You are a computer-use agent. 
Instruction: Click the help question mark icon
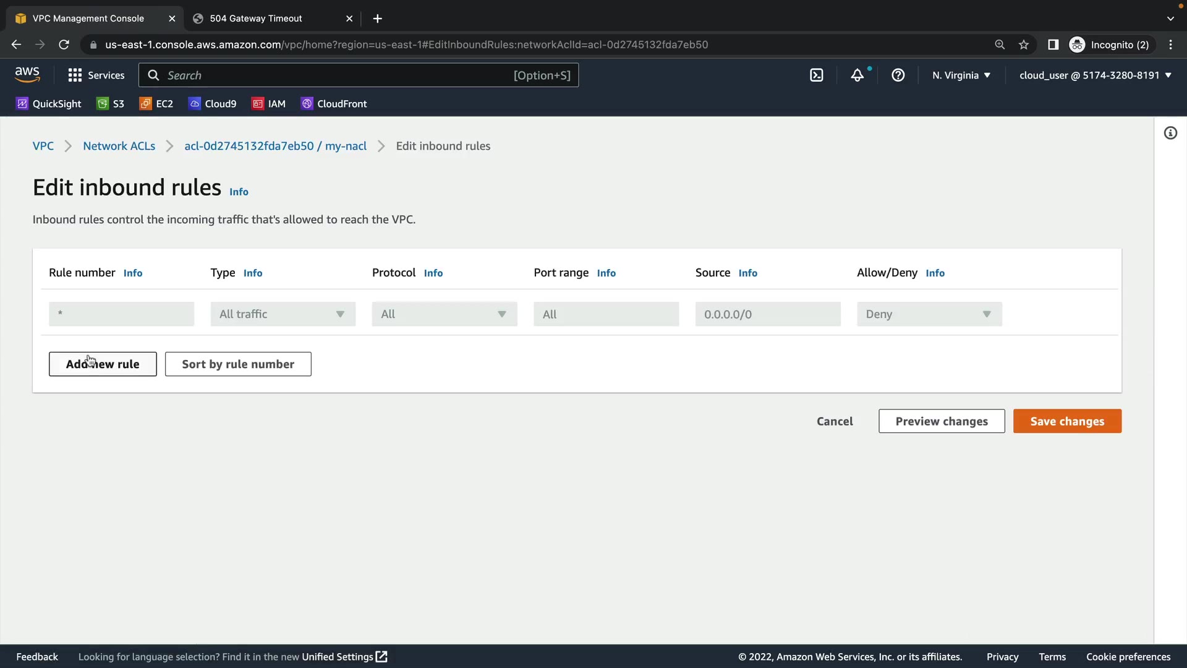pos(898,75)
